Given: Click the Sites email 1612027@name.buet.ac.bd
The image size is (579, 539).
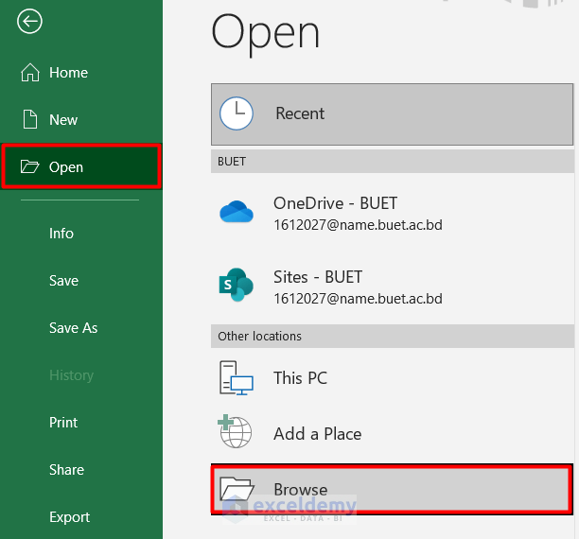Looking at the screenshot, I should tap(358, 299).
